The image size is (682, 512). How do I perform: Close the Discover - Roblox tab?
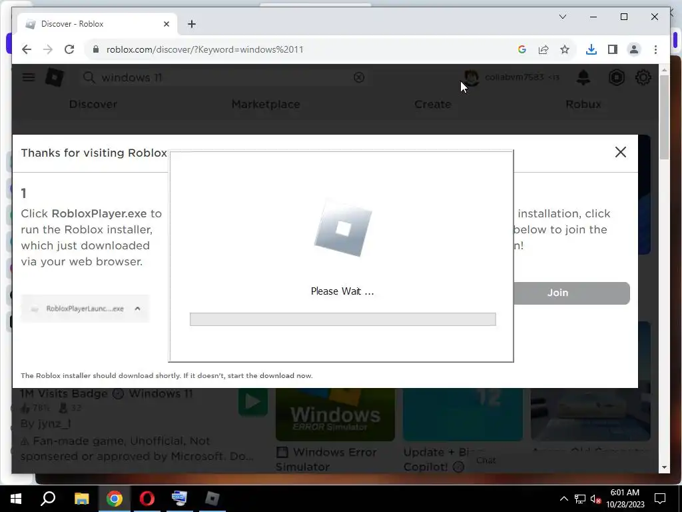166,24
